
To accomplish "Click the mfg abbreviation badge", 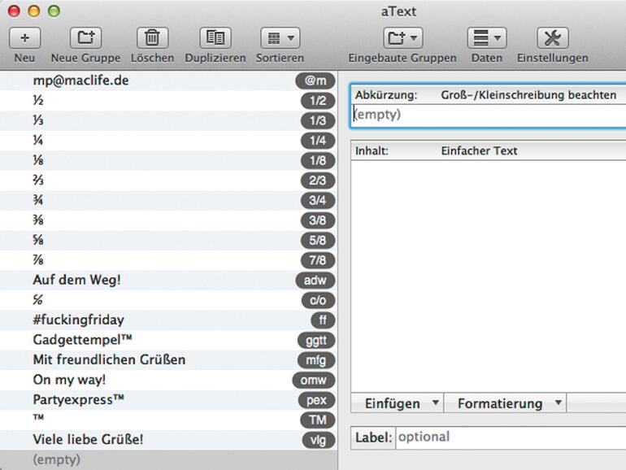I will pyautogui.click(x=316, y=360).
